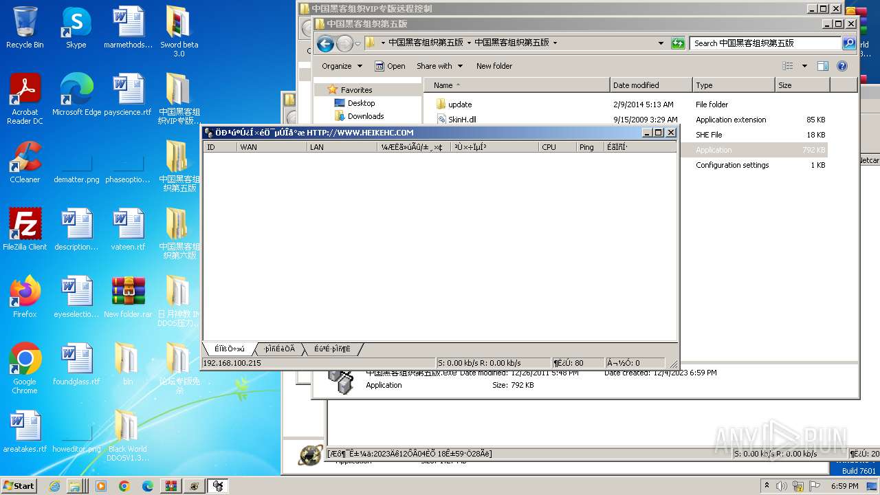Sort files by Size column header

802,85
